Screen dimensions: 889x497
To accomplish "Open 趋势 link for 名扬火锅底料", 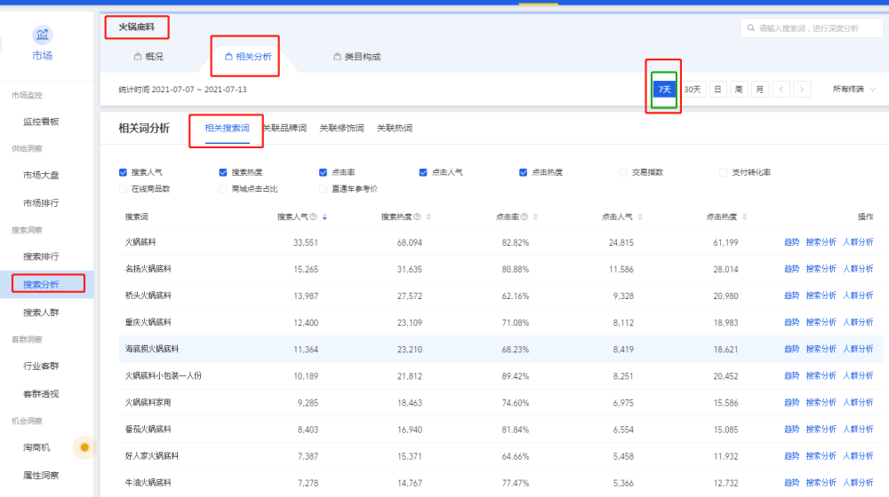I will click(791, 269).
